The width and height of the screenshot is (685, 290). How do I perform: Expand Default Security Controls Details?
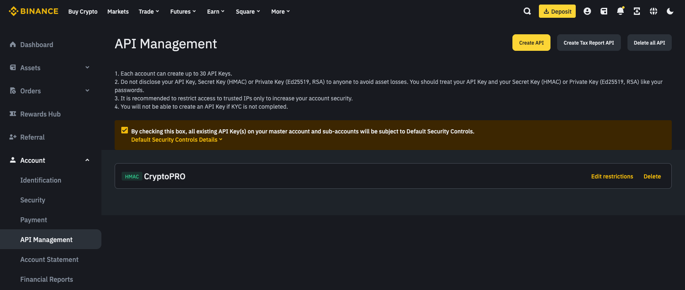pyautogui.click(x=177, y=140)
